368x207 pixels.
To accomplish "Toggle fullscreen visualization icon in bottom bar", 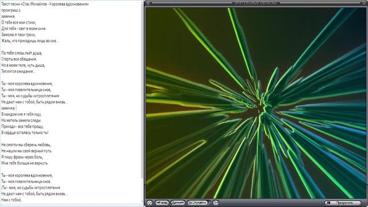I will tap(149, 202).
